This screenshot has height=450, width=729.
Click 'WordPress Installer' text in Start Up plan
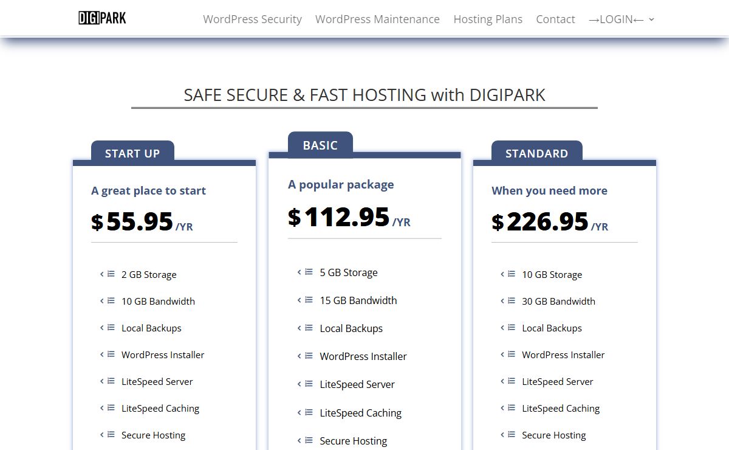[x=163, y=355]
